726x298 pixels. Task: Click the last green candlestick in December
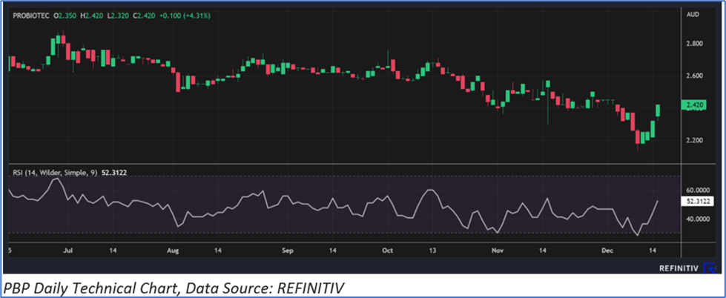658,110
